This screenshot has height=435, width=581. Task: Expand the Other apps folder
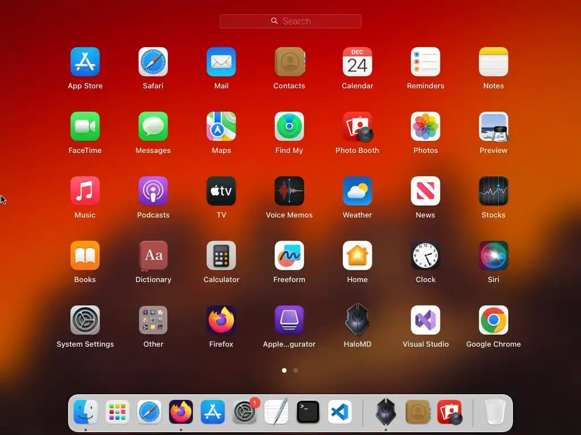[x=153, y=320]
